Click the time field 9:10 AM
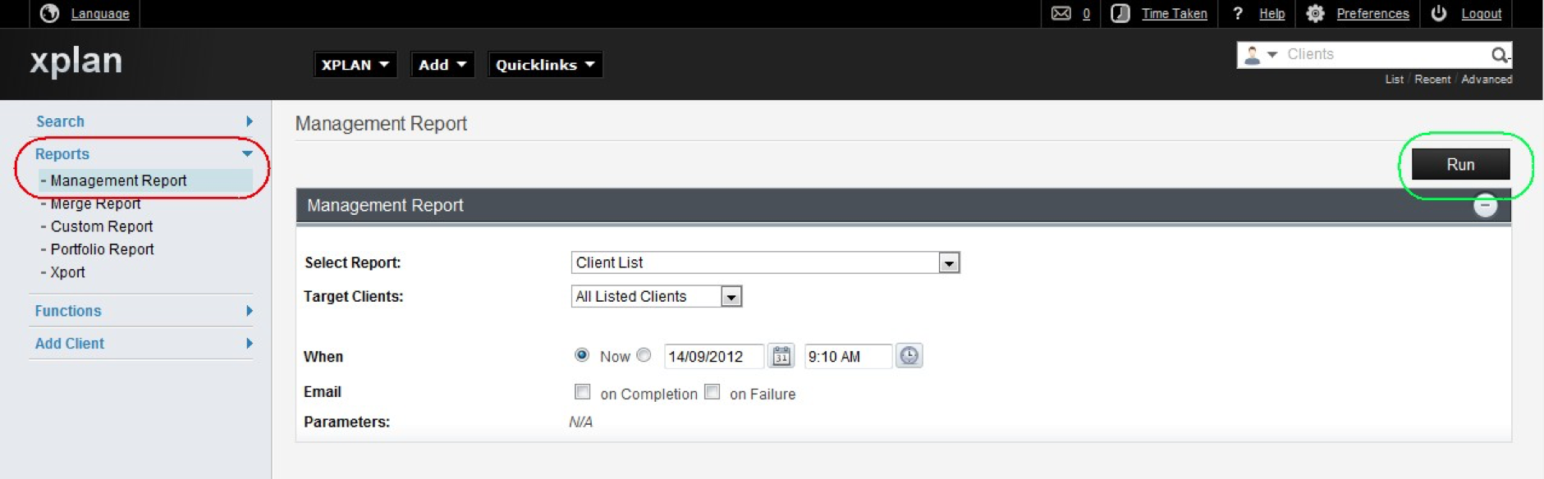This screenshot has height=479, width=1544. 848,356
